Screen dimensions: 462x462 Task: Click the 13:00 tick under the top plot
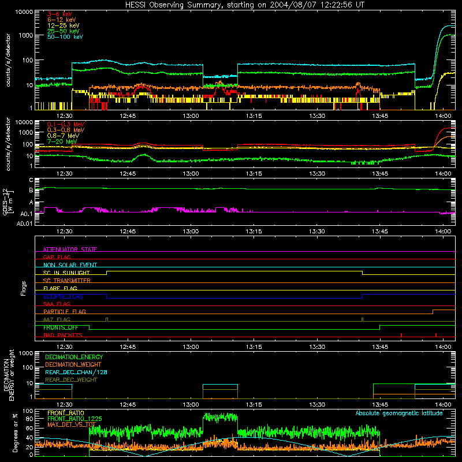[x=191, y=116]
